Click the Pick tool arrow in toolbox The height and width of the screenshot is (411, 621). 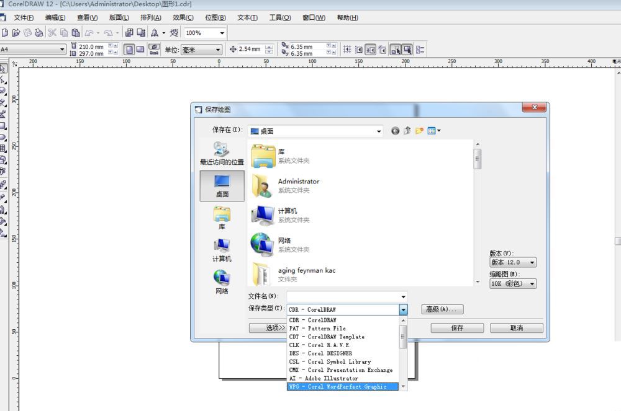3,68
